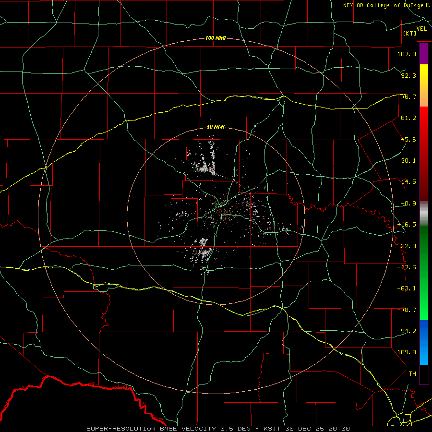The image size is (432, 432).
Task: Click the -63.1 legend value
Action: coord(407,288)
